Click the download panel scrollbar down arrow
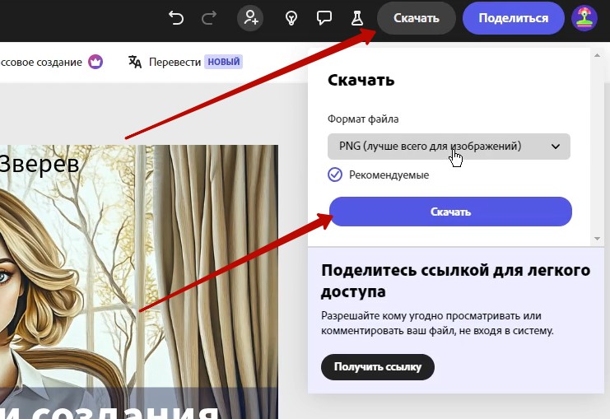Screen dimensions: 610x419 [598, 238]
